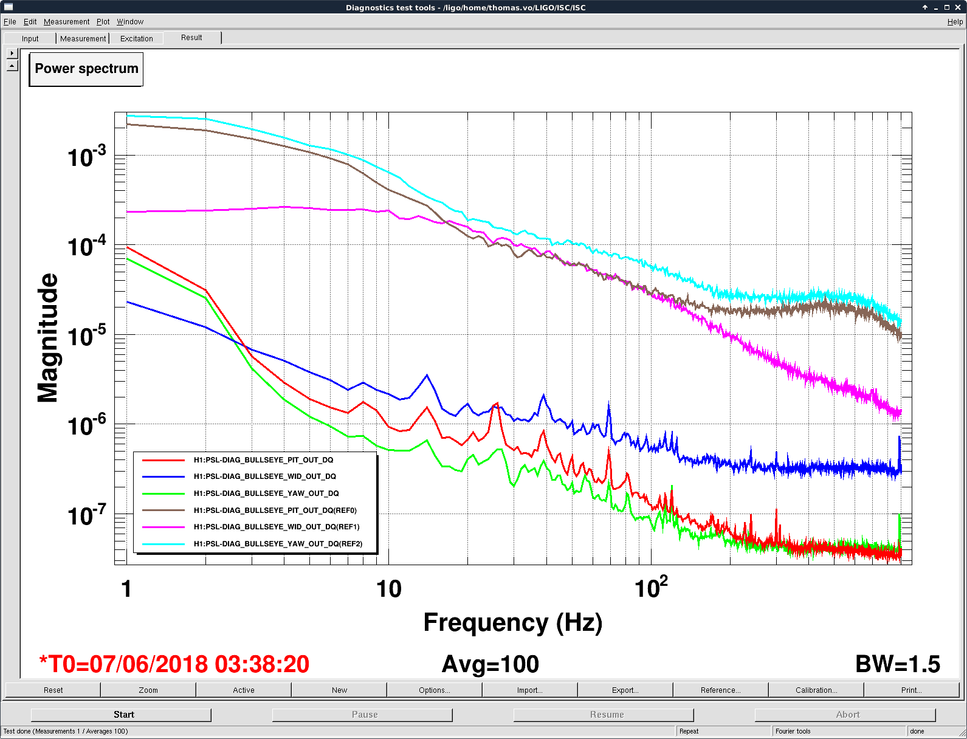Screen dimensions: 967x739
Task: Select the Result tab
Action: click(191, 38)
